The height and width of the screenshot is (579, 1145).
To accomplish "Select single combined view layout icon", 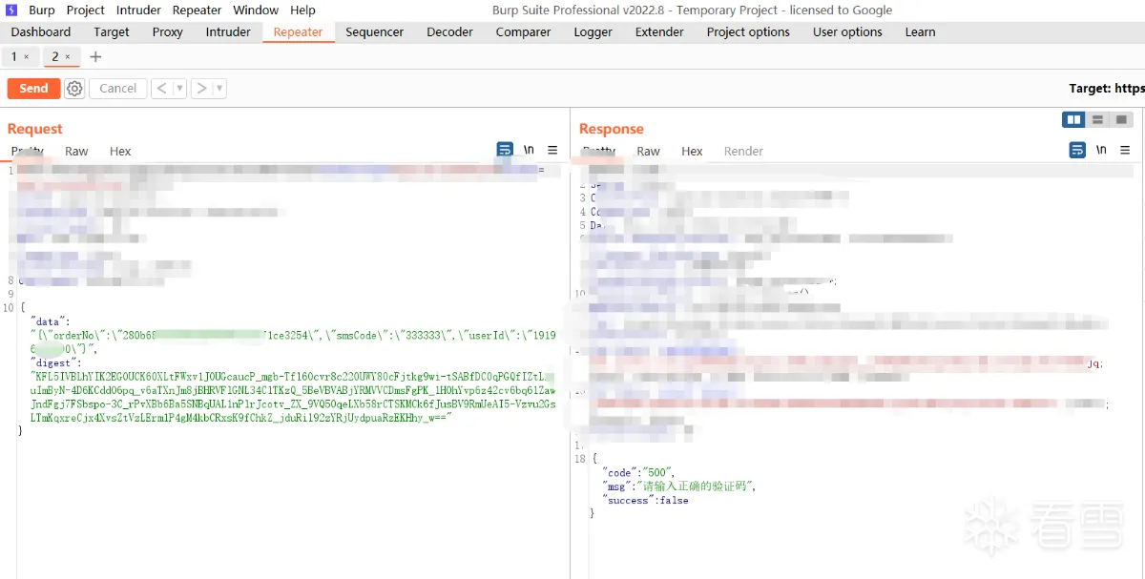I will coord(1121,119).
